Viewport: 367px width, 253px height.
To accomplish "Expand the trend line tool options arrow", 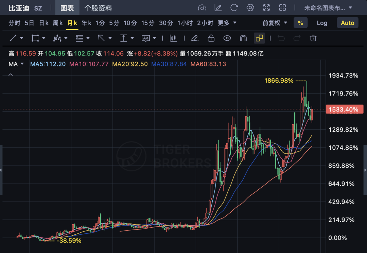I will (x=21, y=38).
